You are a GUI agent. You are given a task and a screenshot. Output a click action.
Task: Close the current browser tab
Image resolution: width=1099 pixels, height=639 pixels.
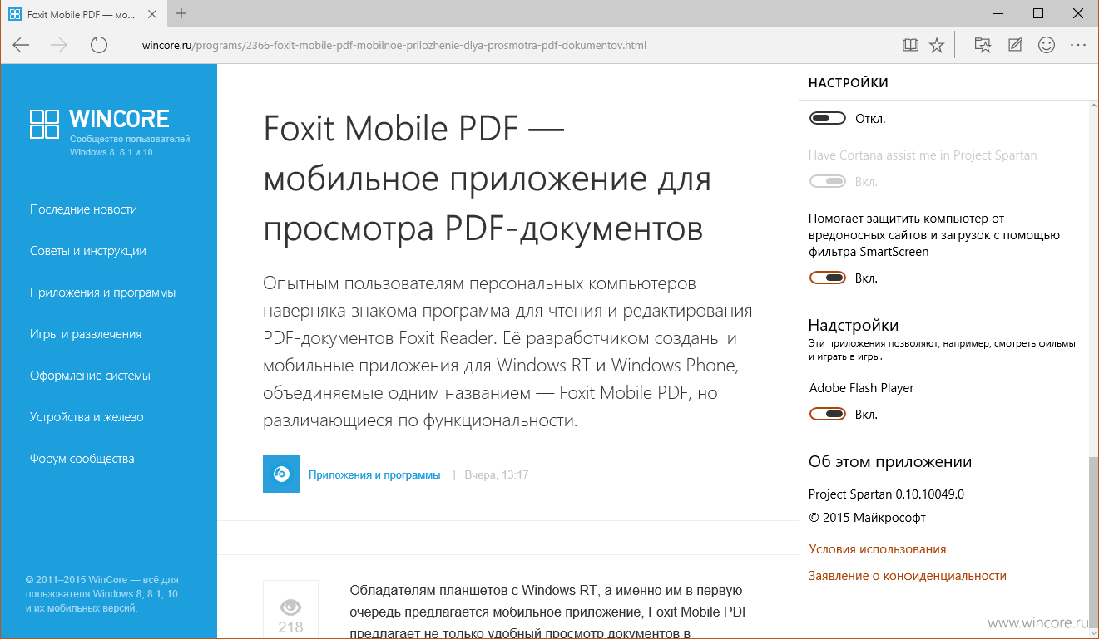click(x=153, y=14)
